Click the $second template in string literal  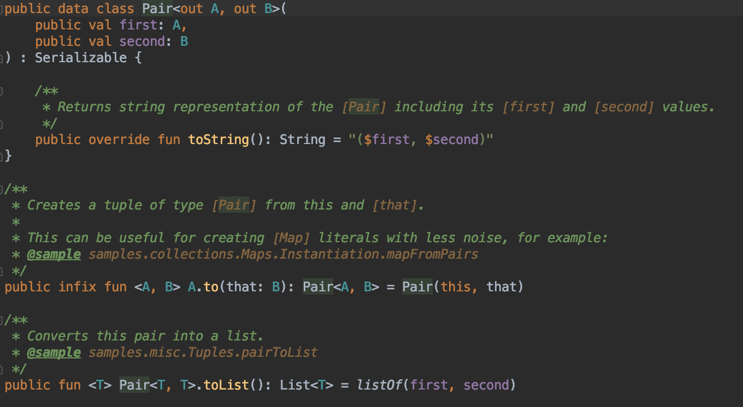click(454, 140)
